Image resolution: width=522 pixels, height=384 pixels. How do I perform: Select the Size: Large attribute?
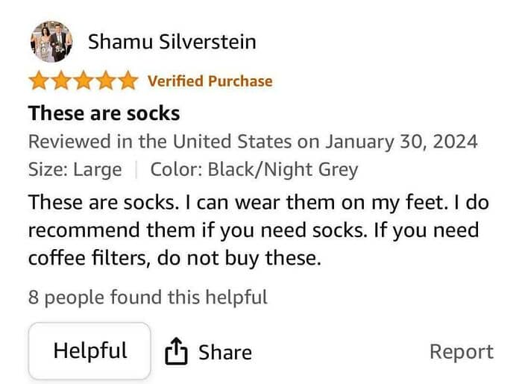click(x=75, y=169)
